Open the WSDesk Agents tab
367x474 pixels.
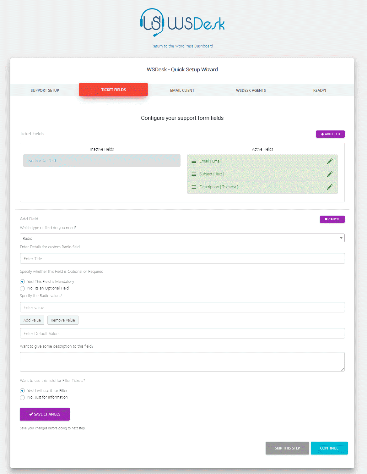coord(251,90)
